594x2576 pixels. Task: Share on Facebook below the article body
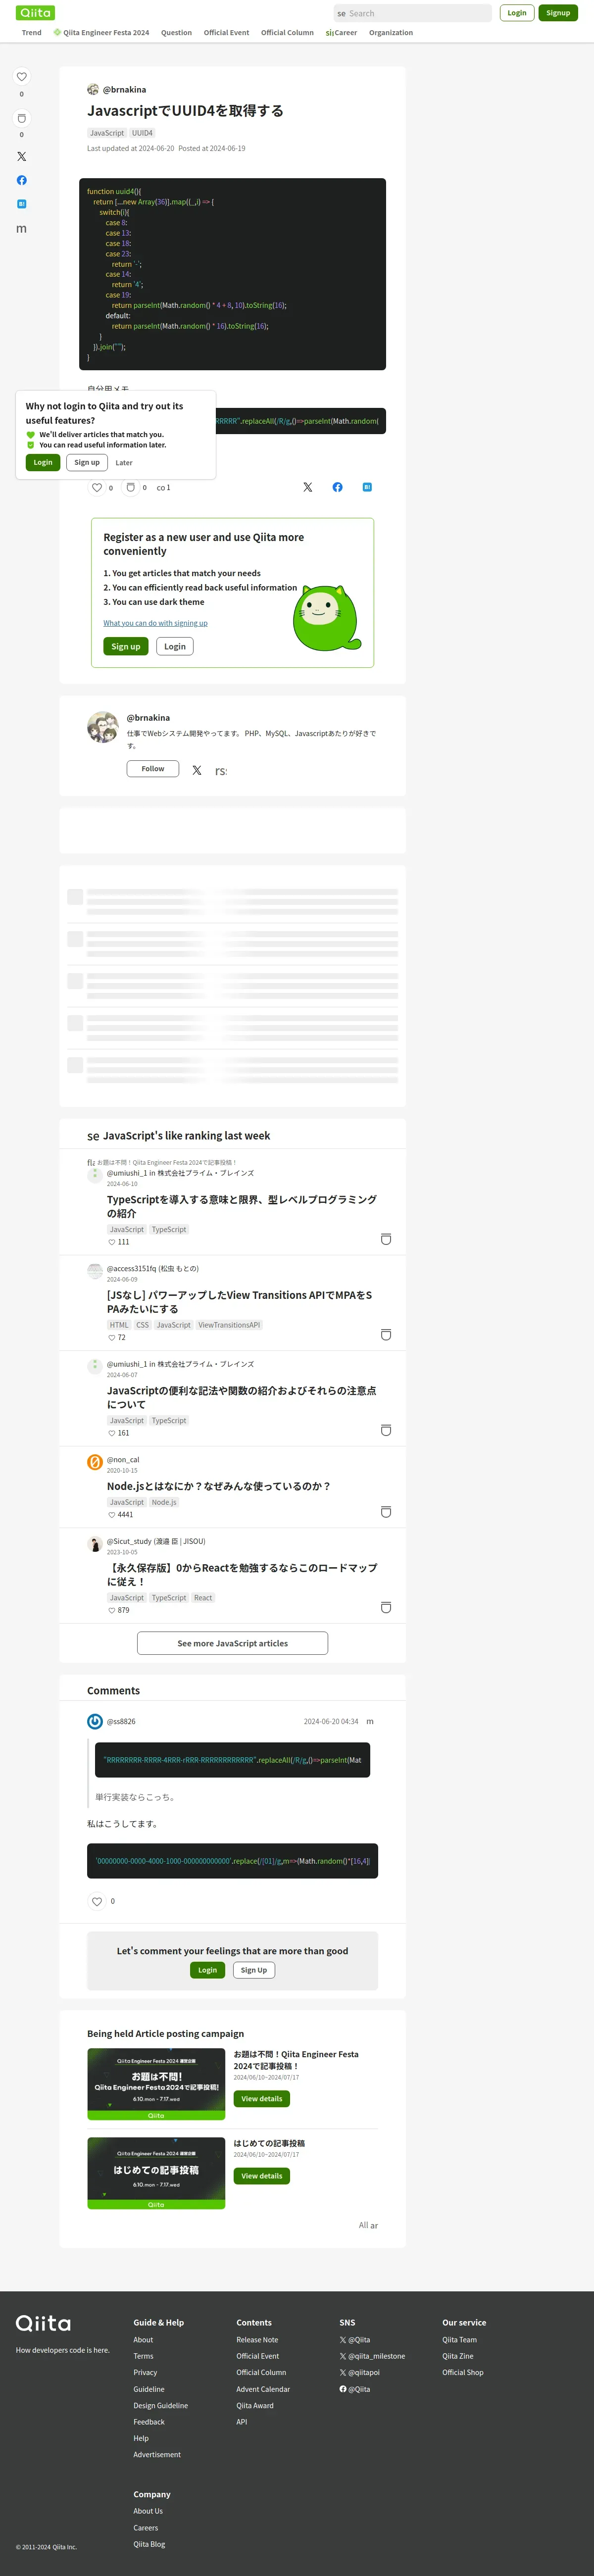pos(337,487)
